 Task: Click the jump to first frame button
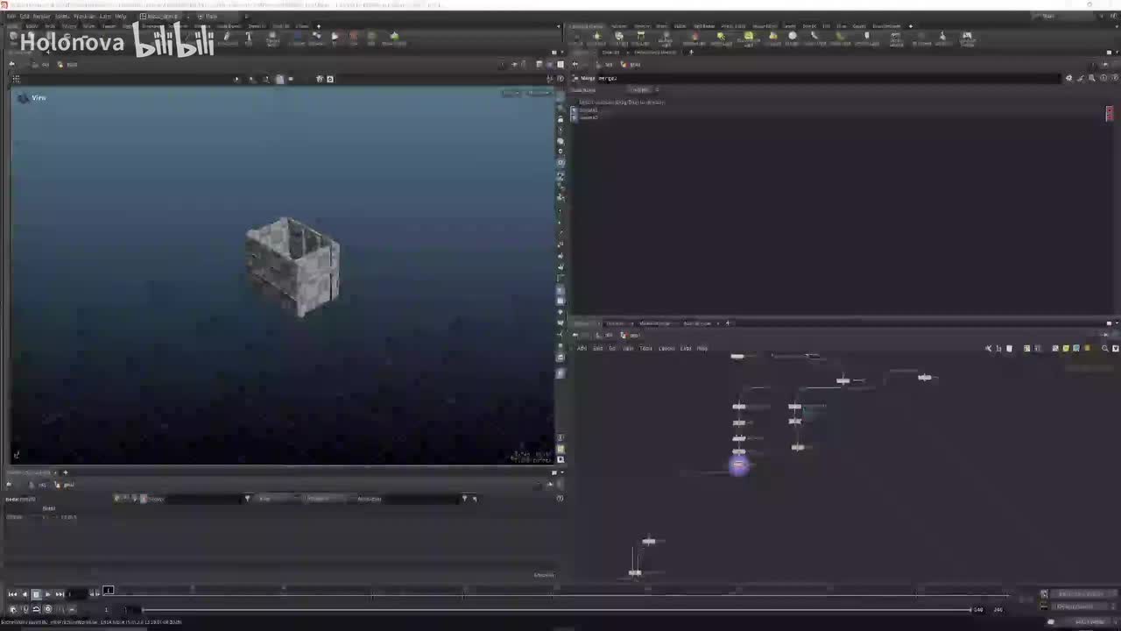coord(12,594)
